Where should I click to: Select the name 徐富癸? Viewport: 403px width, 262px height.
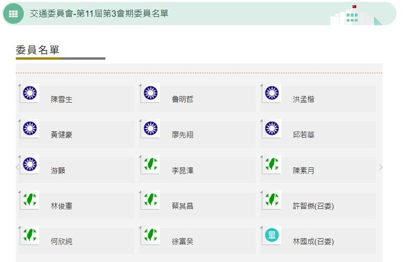182,241
